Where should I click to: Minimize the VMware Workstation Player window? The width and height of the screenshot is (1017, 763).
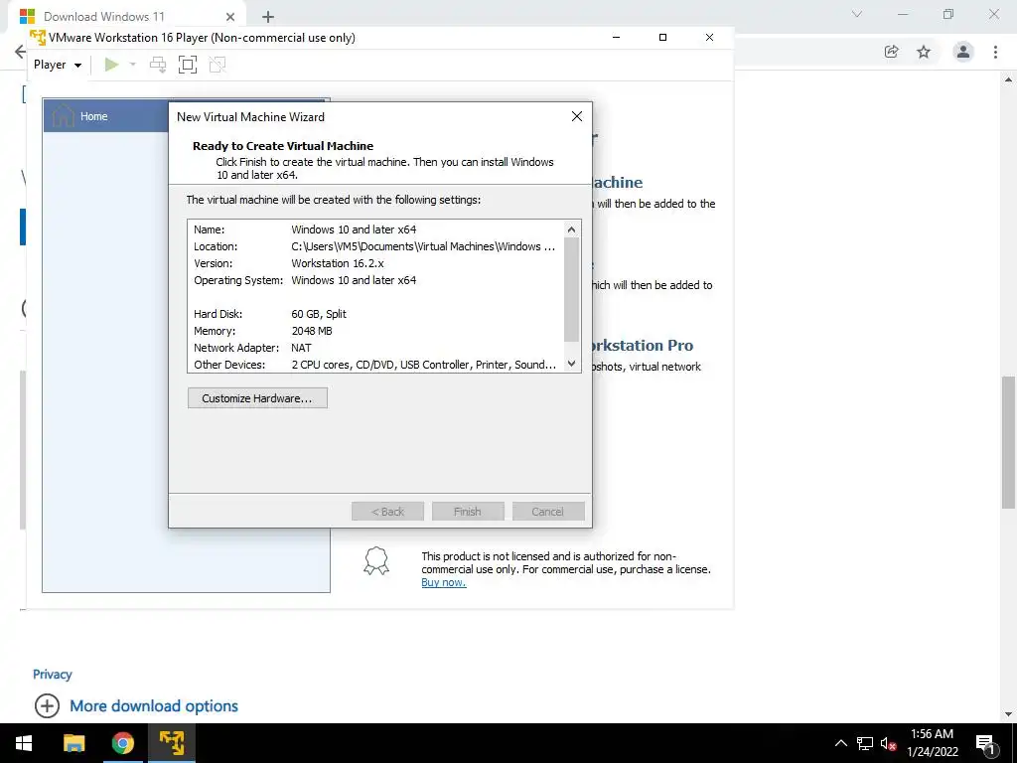click(616, 38)
